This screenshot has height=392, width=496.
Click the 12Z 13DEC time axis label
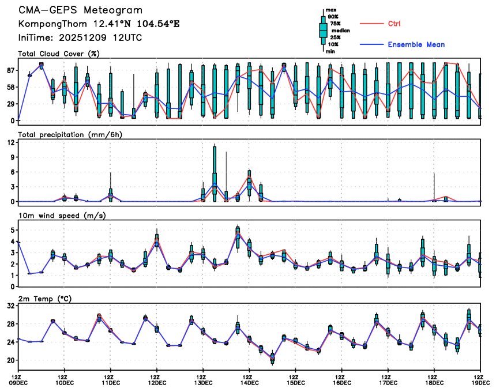[x=203, y=380]
